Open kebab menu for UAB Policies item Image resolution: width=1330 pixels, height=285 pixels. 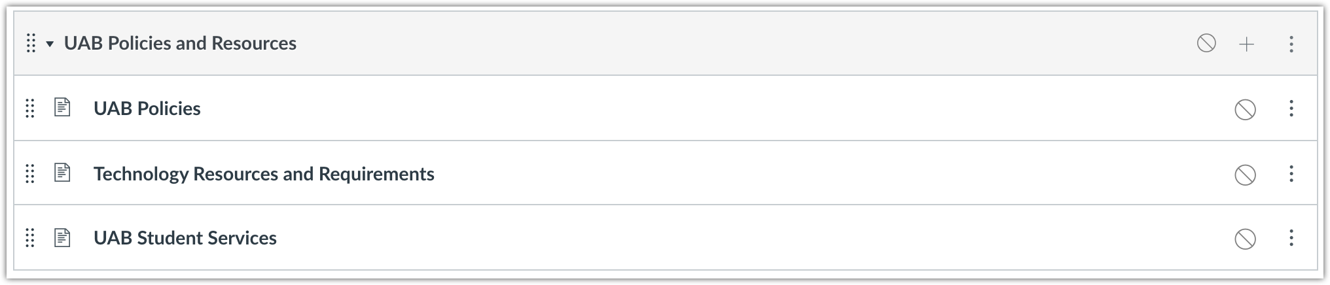pyautogui.click(x=1291, y=109)
